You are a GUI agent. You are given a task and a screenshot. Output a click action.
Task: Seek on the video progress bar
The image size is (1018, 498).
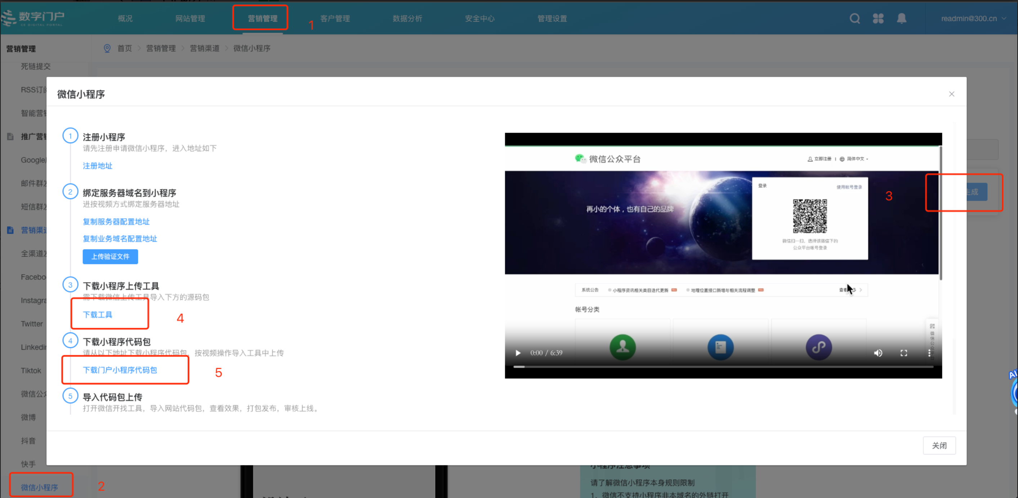pos(723,367)
